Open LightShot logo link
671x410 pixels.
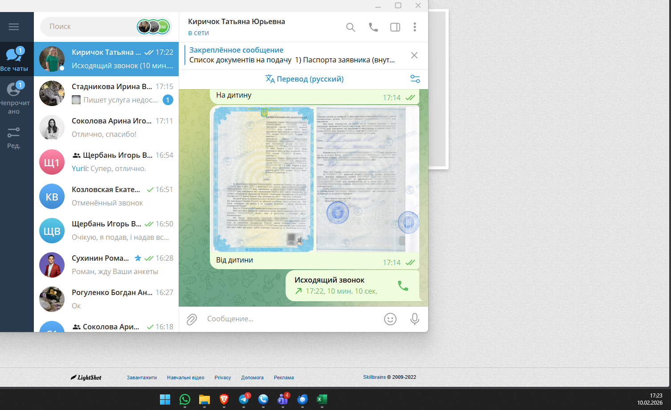tap(86, 377)
